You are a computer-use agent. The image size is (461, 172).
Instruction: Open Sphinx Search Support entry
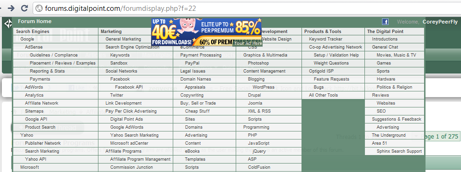click(x=399, y=151)
